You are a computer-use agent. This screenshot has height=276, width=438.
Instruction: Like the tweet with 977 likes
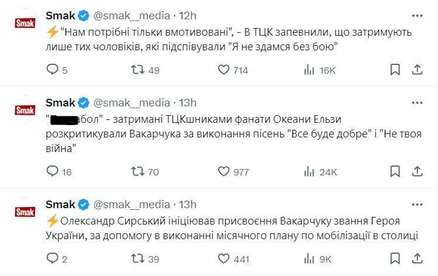[x=223, y=172]
